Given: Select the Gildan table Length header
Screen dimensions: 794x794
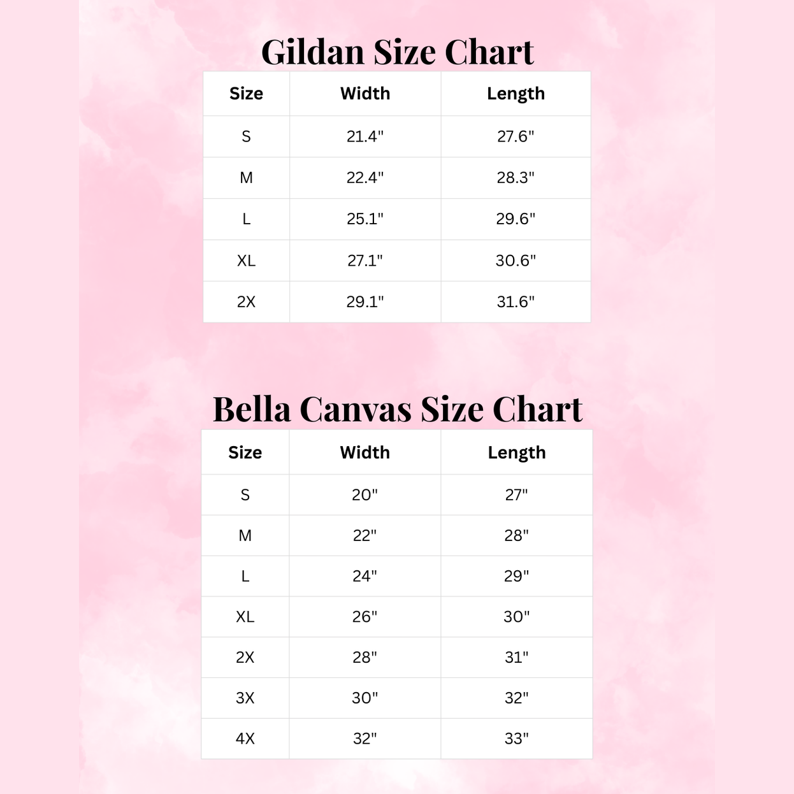Looking at the screenshot, I should click(516, 94).
